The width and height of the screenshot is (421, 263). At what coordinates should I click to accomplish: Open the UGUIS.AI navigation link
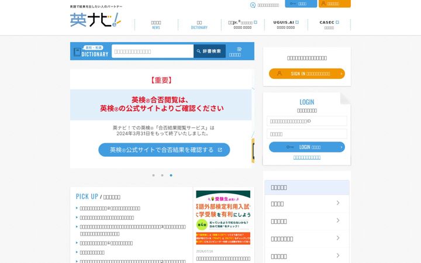pos(286,25)
